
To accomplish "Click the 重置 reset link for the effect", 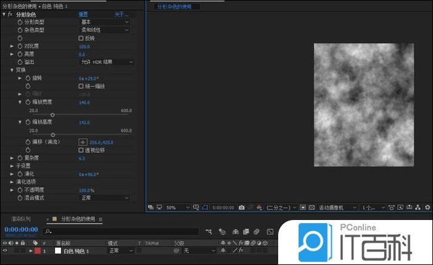I will [83, 14].
